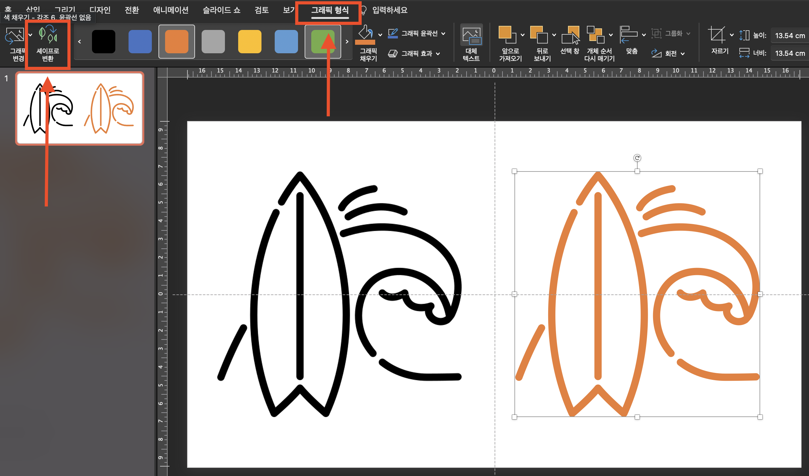Image resolution: width=809 pixels, height=476 pixels.
Task: Open the 선택 창 (Selection Pane) icon
Action: click(570, 35)
